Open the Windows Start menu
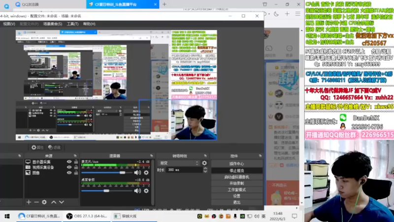394x222 pixels. point(7,216)
